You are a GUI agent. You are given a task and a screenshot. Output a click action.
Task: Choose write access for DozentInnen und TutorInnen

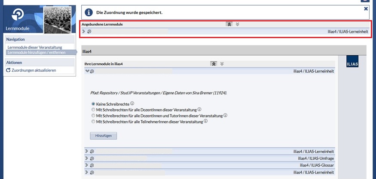coord(93,116)
